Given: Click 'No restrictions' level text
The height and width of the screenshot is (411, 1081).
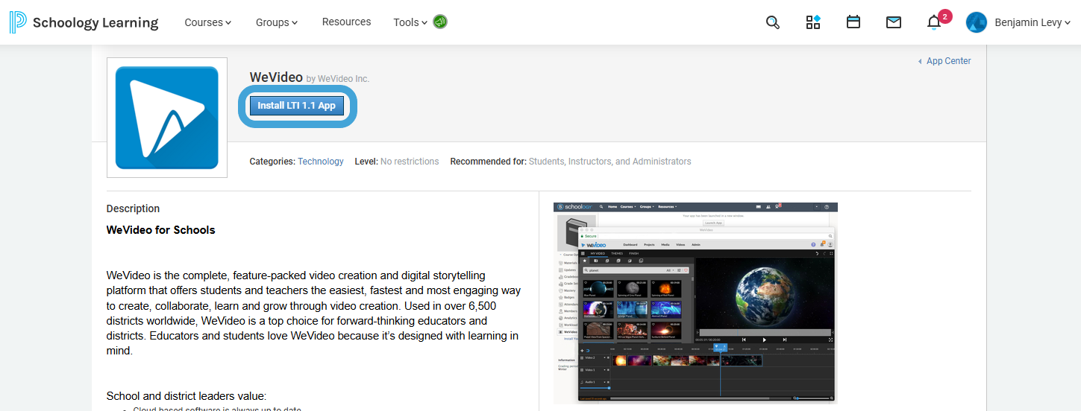Looking at the screenshot, I should click(x=410, y=162).
